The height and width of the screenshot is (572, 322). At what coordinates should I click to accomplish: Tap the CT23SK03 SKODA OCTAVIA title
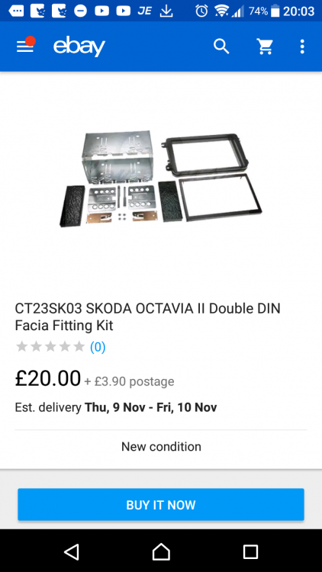point(147,317)
